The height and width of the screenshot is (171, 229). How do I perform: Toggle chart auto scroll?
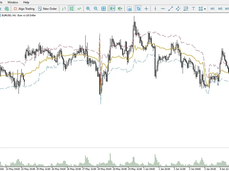(x=112, y=9)
